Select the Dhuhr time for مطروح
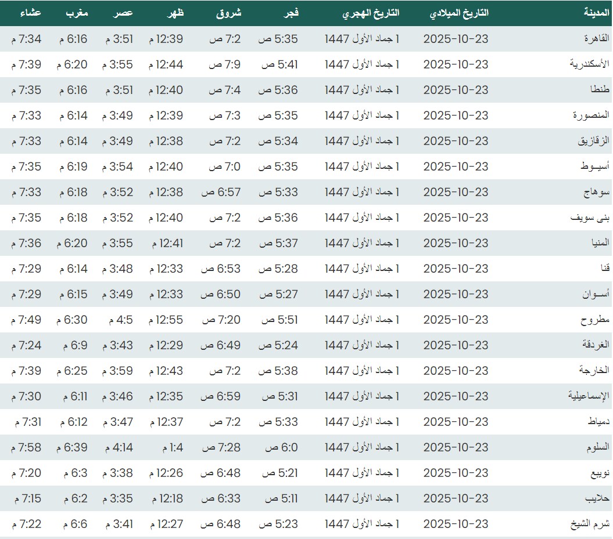The image size is (613, 539). pyautogui.click(x=166, y=320)
